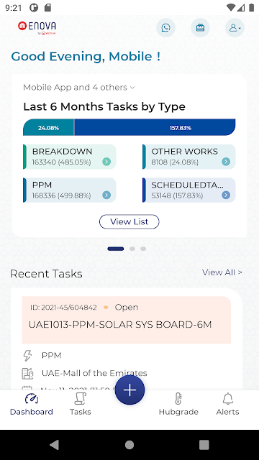Tap the gift rewards icon
259x460 pixels.
(200, 28)
